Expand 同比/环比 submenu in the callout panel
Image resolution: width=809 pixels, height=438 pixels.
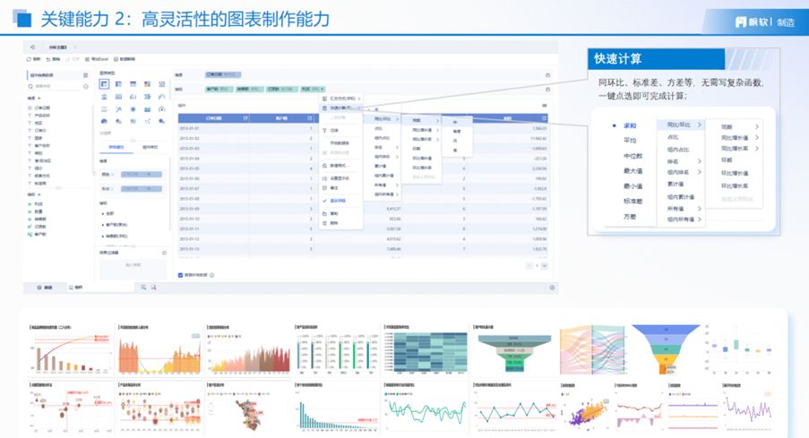pos(680,125)
